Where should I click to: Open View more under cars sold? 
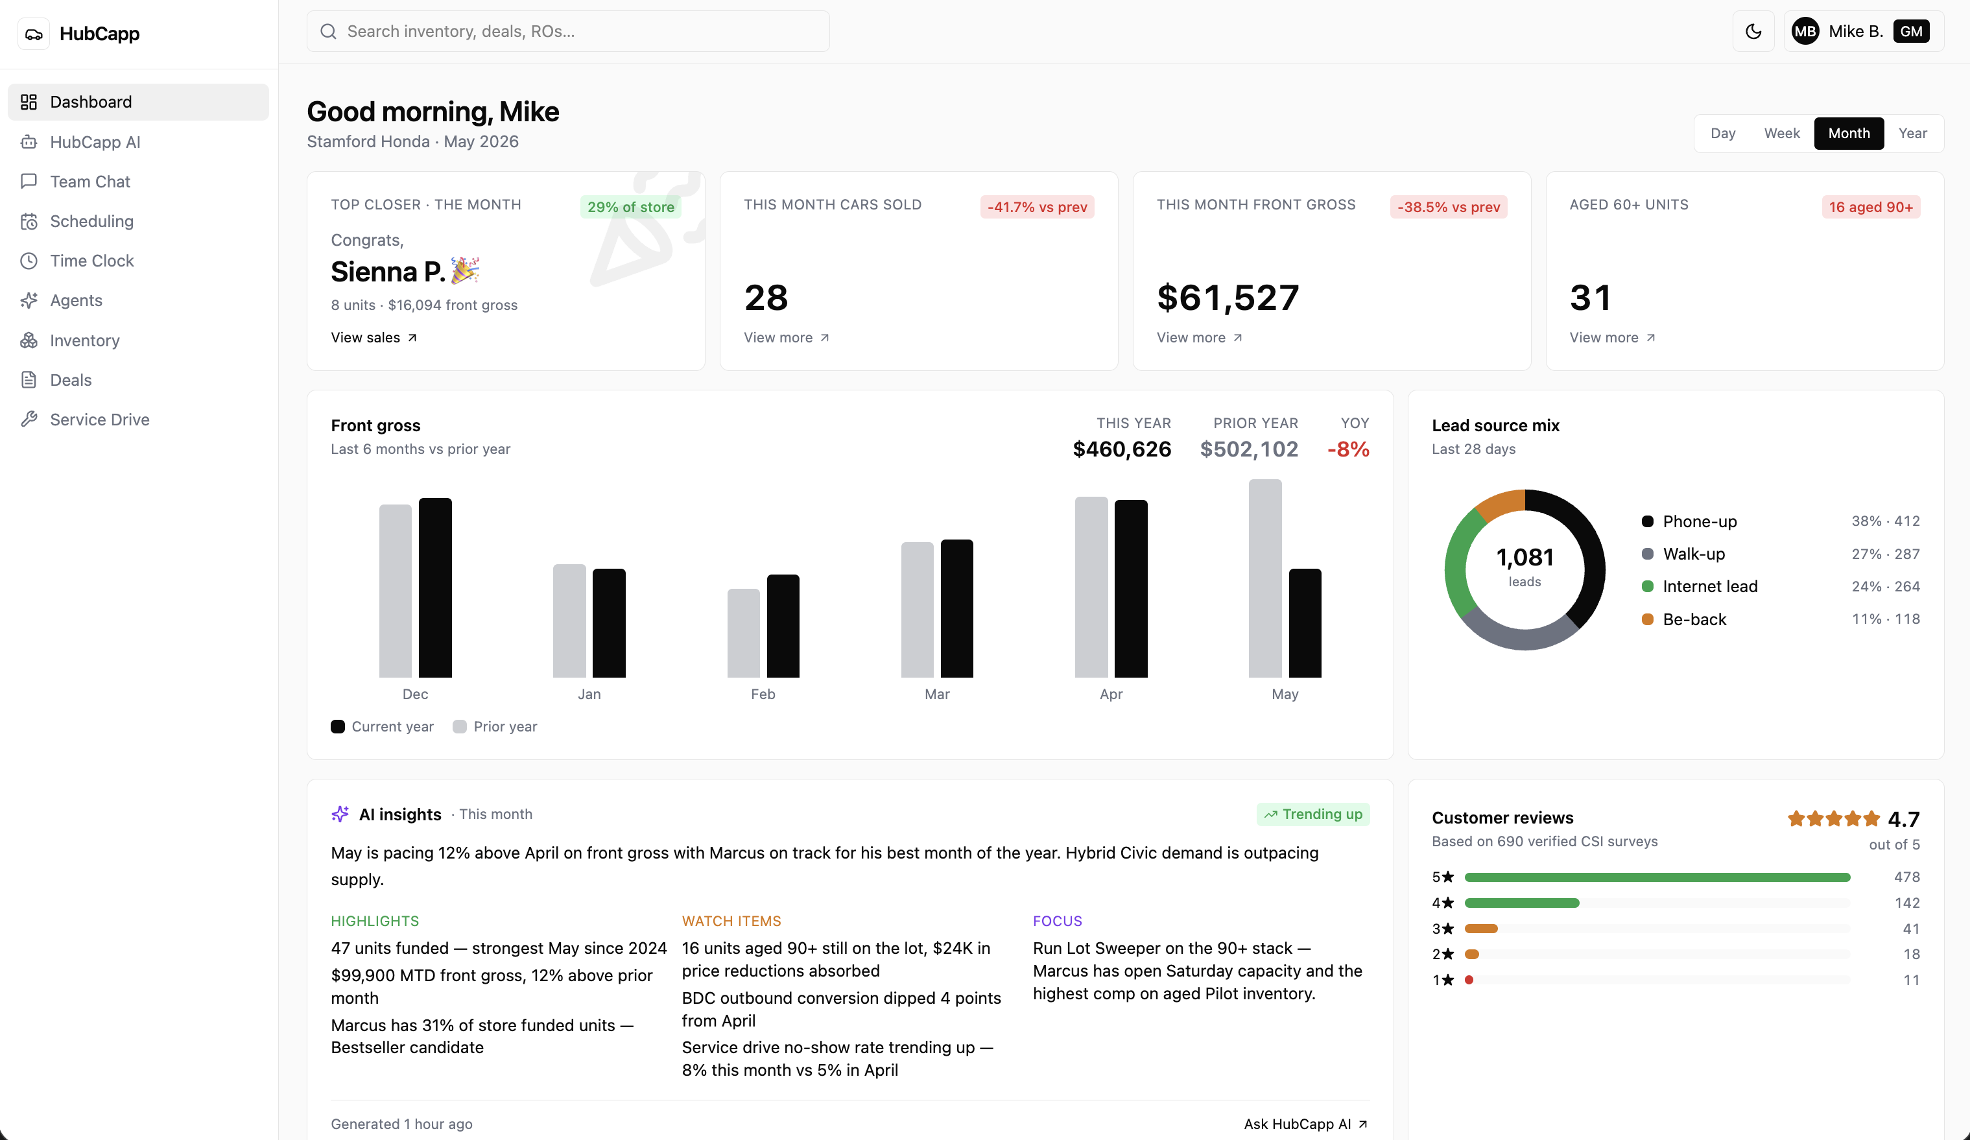[787, 338]
